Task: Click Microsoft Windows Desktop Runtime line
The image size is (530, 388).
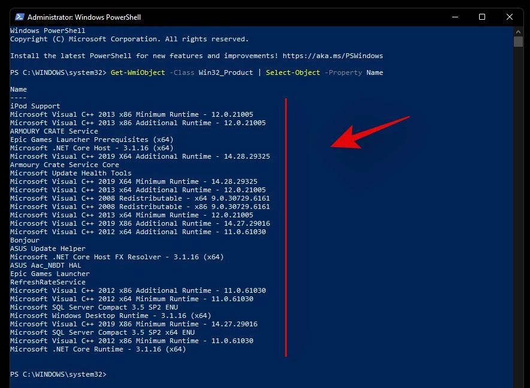Action: click(x=111, y=316)
